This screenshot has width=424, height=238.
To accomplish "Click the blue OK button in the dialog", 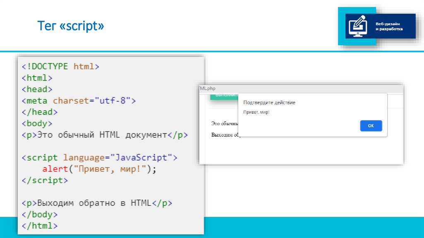I will click(371, 126).
